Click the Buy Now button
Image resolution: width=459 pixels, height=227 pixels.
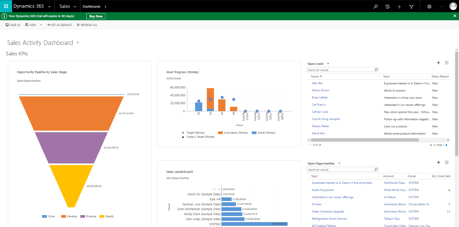[x=96, y=16]
